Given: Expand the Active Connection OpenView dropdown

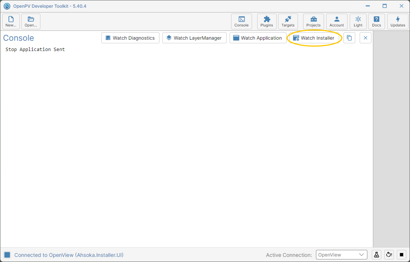Looking at the screenshot, I should tap(341, 255).
